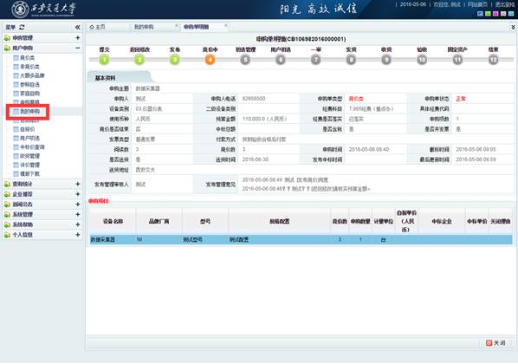
Task: Click the university logo in the header
Action: coord(43,9)
